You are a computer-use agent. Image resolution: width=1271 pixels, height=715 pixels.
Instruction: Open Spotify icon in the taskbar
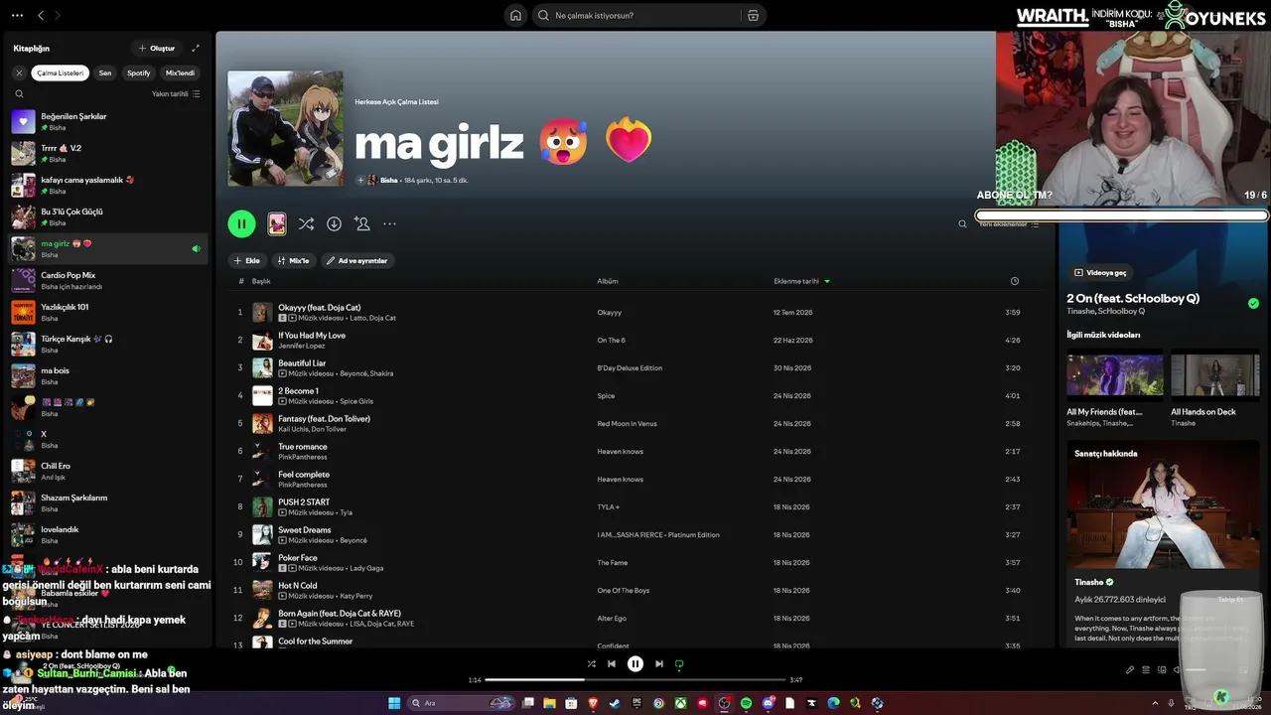point(746,703)
